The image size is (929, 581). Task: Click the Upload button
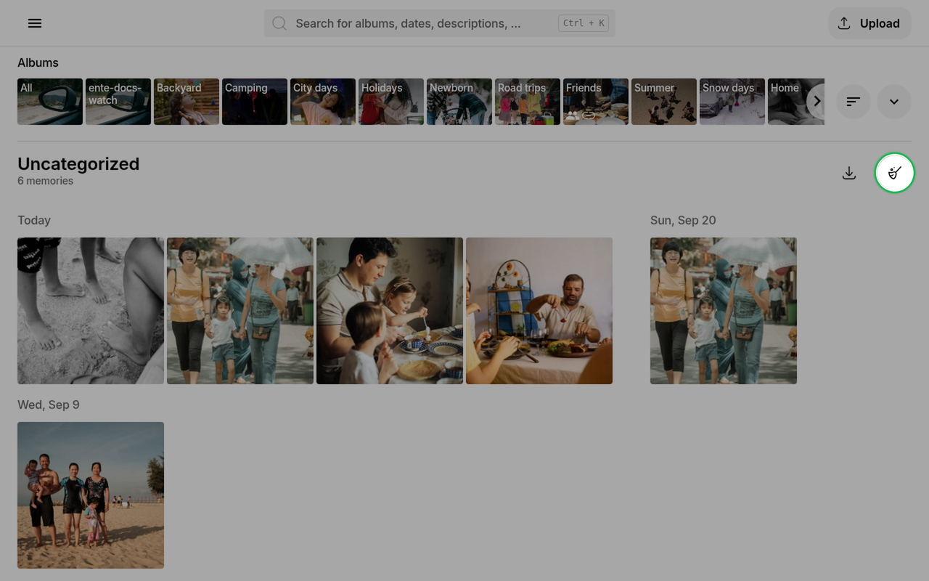(x=869, y=23)
